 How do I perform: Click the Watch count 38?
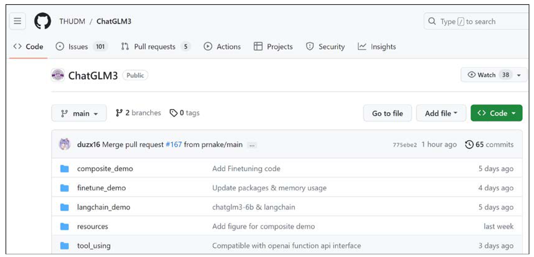click(506, 75)
